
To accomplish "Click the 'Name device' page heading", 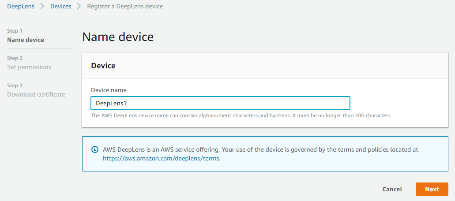I will (x=118, y=37).
